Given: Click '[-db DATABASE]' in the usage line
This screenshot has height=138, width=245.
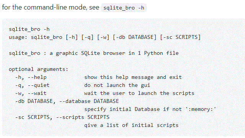Looking at the screenshot, I should click(134, 37).
